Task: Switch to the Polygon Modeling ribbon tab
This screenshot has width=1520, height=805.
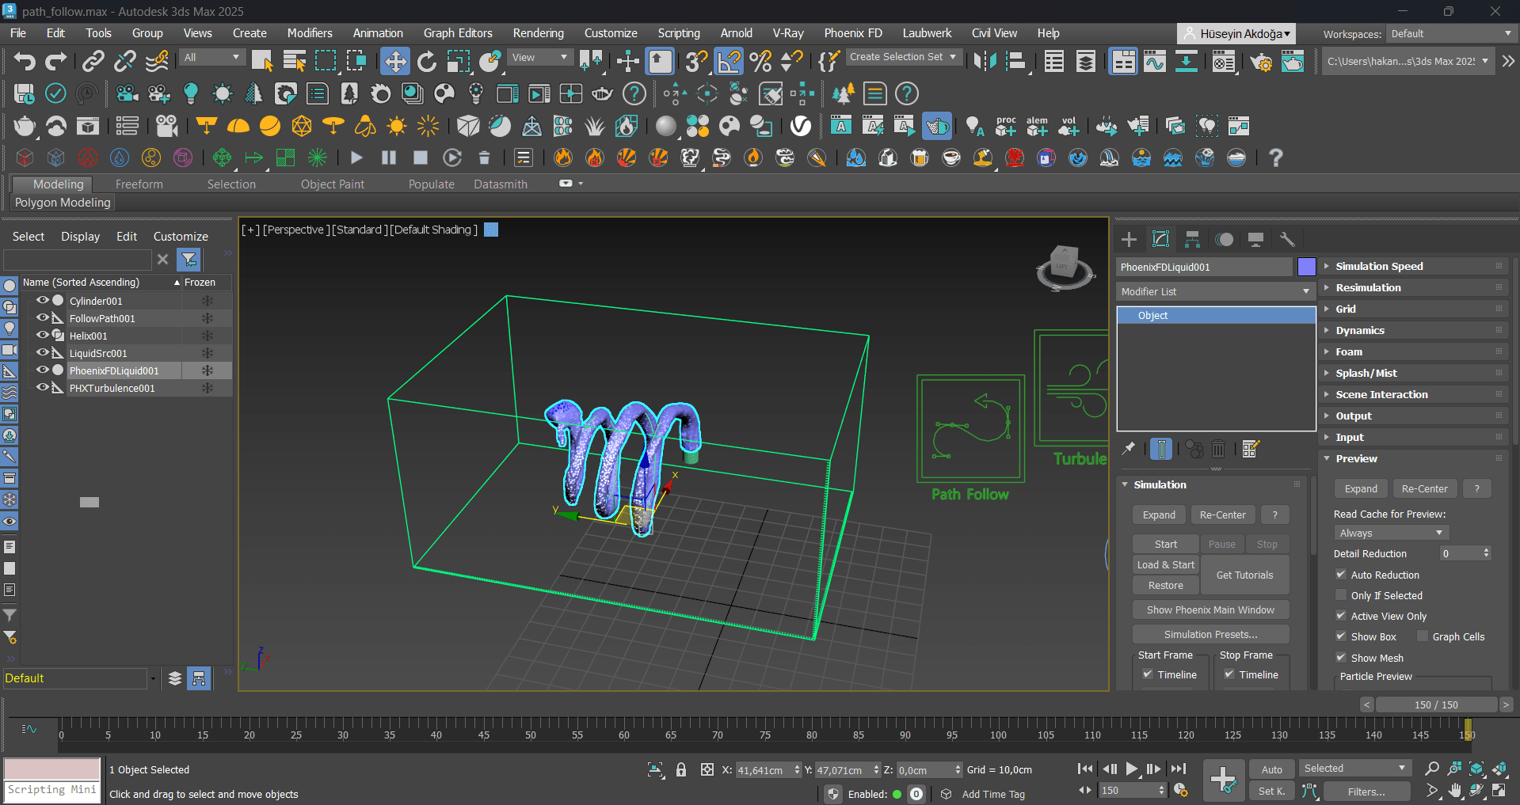Action: (63, 202)
